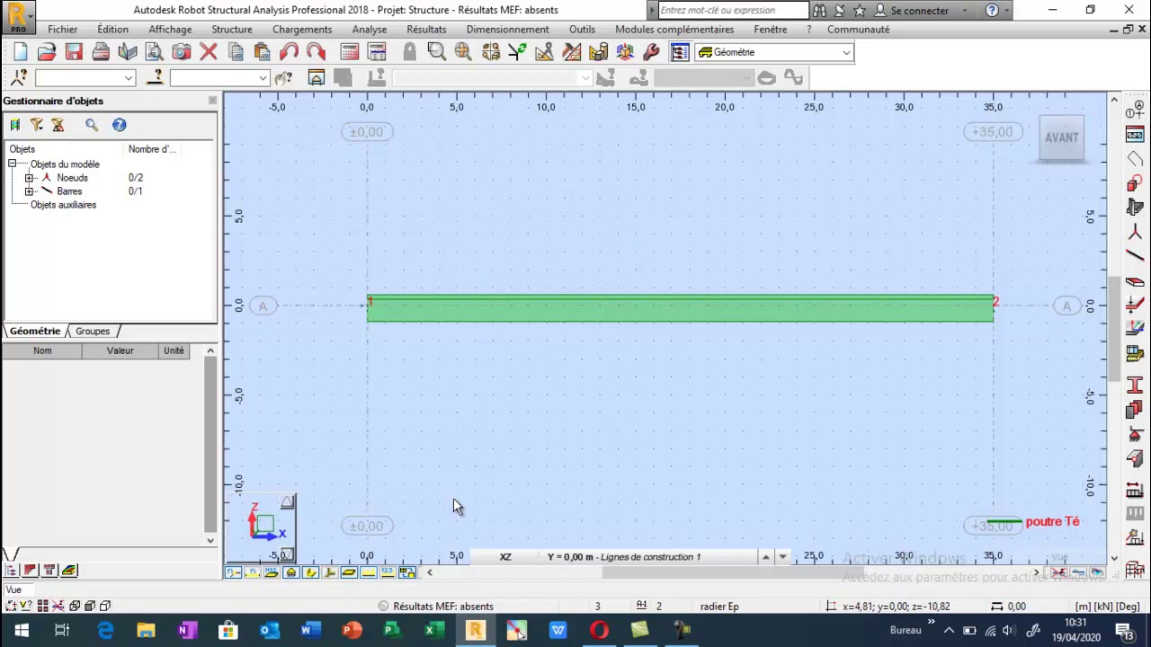Open the object filter icon in Gestionnaire d'objets

pos(37,125)
